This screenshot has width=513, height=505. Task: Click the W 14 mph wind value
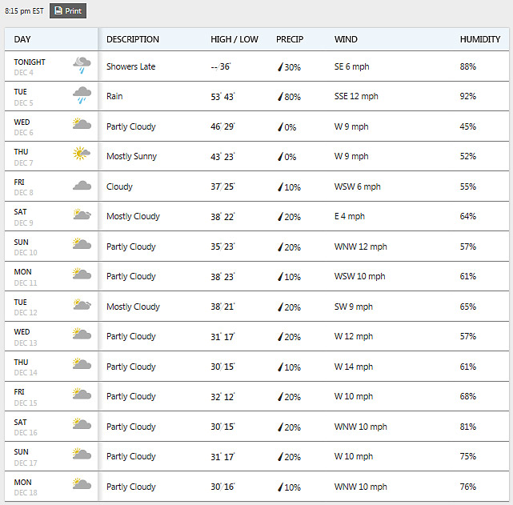pos(354,367)
